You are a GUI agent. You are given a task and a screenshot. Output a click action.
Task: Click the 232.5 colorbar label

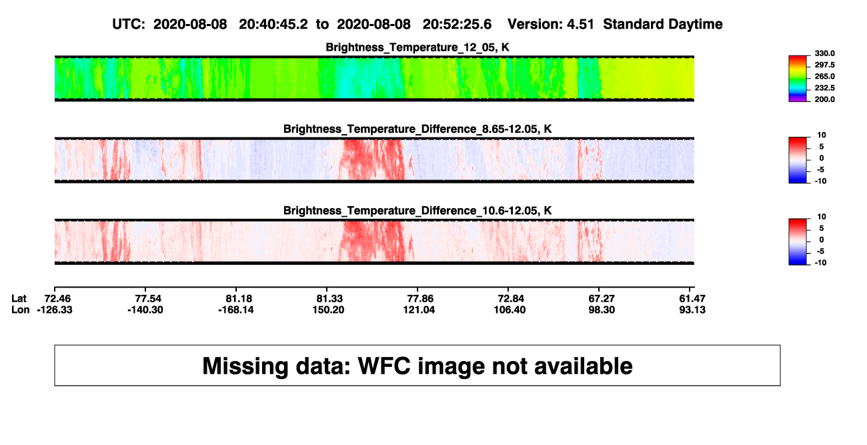[825, 88]
